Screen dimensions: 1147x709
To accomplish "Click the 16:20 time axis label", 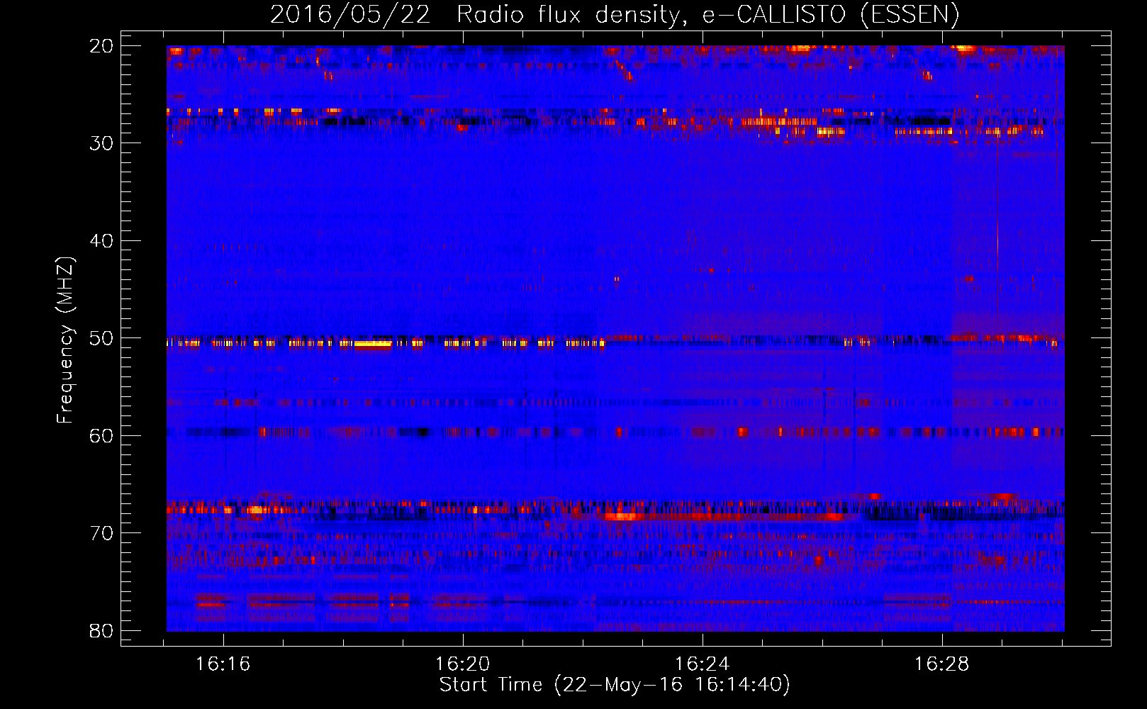I will coord(462,664).
